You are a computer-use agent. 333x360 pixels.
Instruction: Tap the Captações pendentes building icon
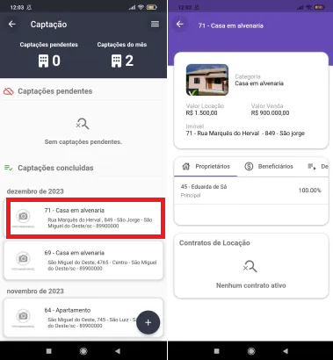tap(43, 61)
